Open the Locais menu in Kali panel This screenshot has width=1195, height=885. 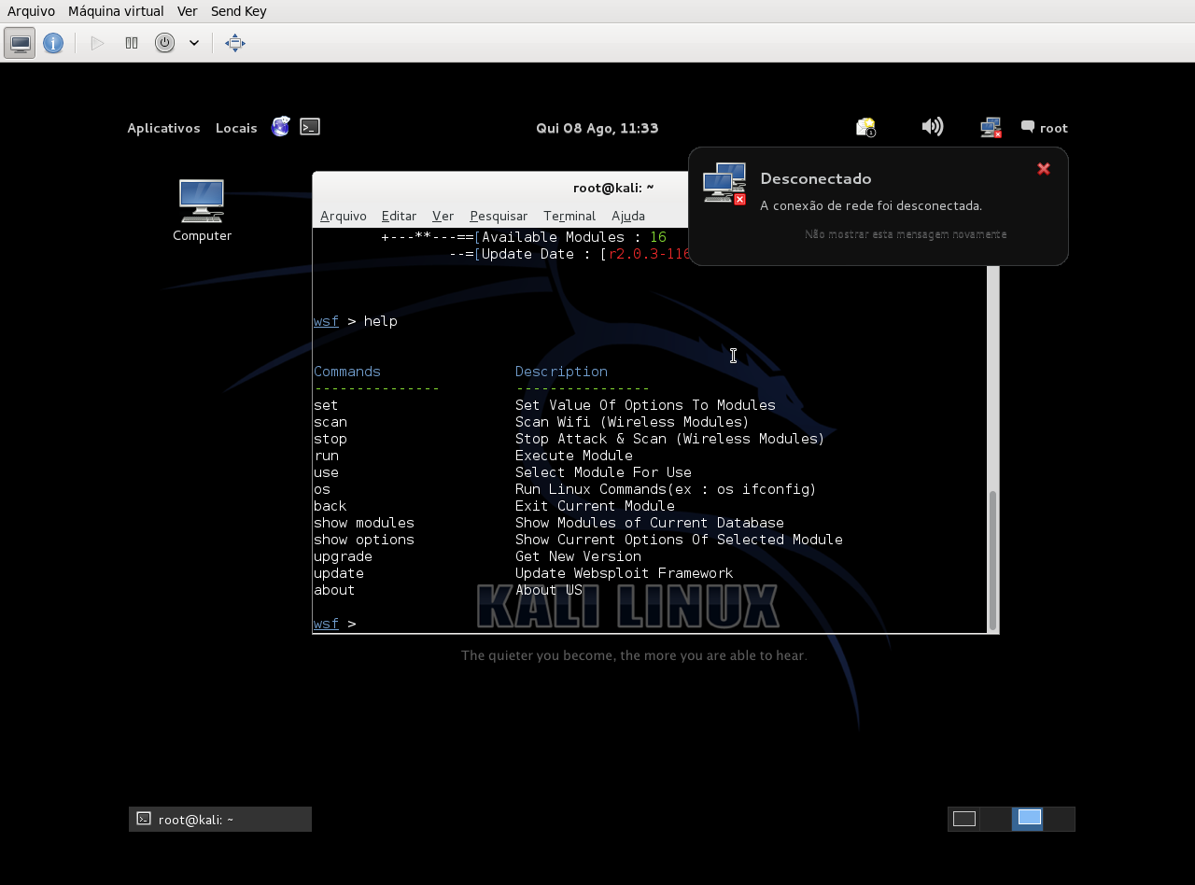click(236, 128)
